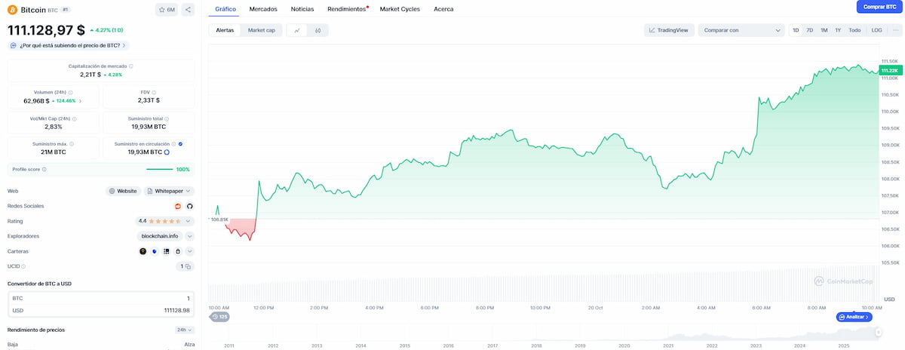Click the 111.22K current price label
This screenshot has height=350, width=905.
891,70
